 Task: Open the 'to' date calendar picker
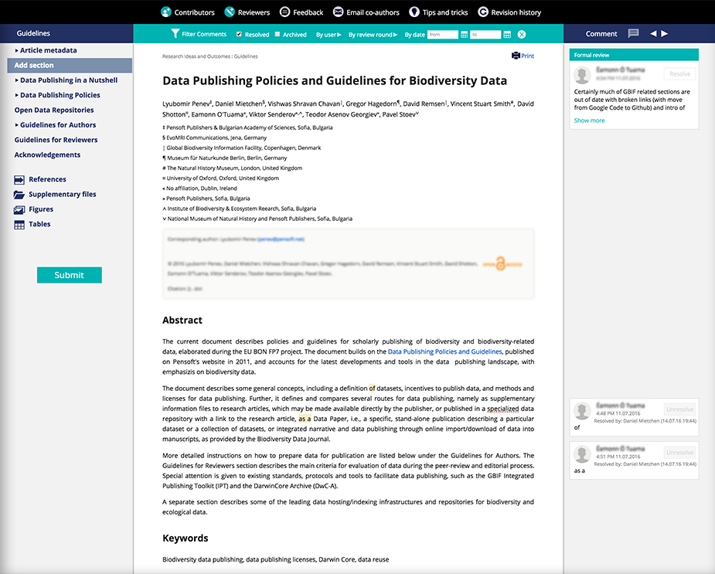[507, 34]
